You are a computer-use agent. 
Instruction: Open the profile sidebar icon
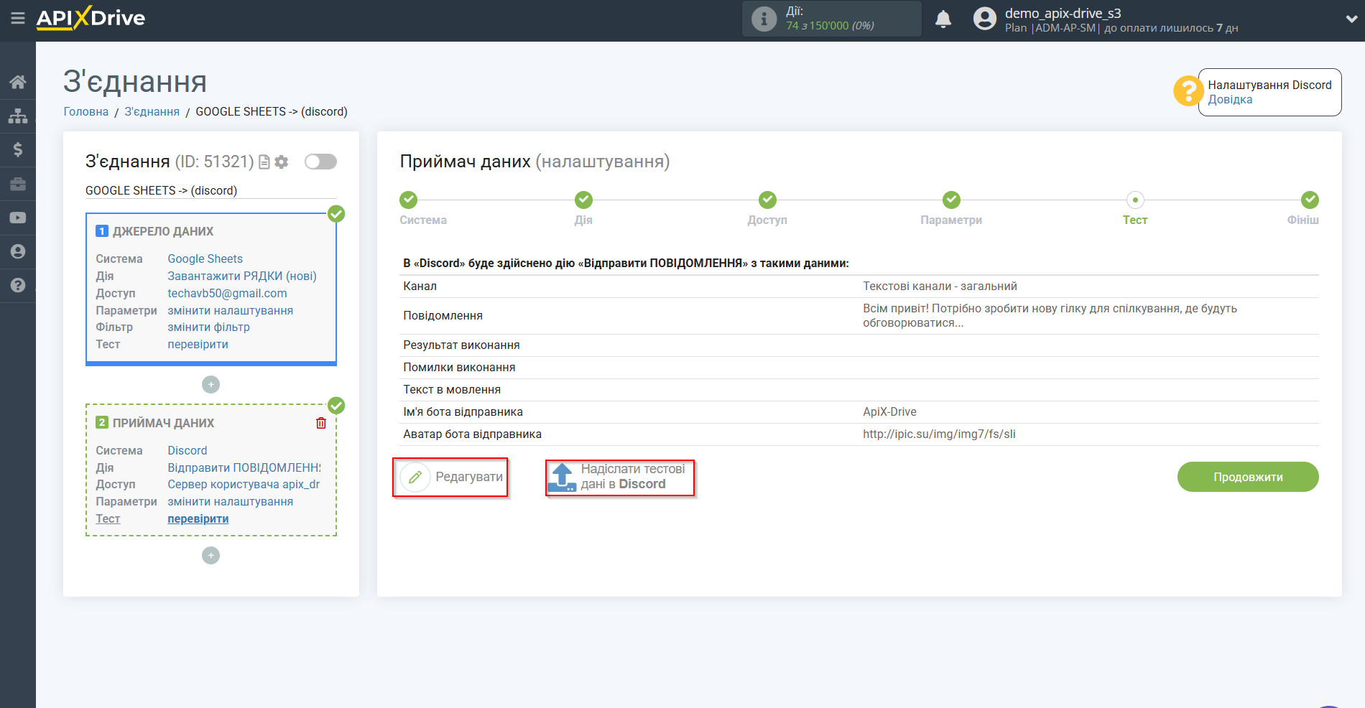tap(18, 251)
